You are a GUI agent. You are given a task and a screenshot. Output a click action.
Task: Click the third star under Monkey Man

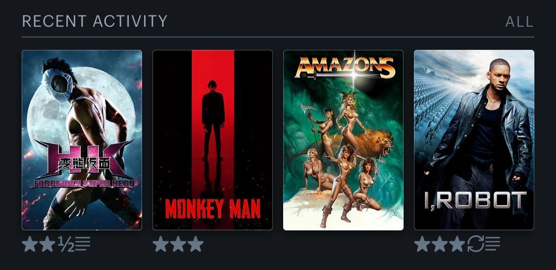196,244
